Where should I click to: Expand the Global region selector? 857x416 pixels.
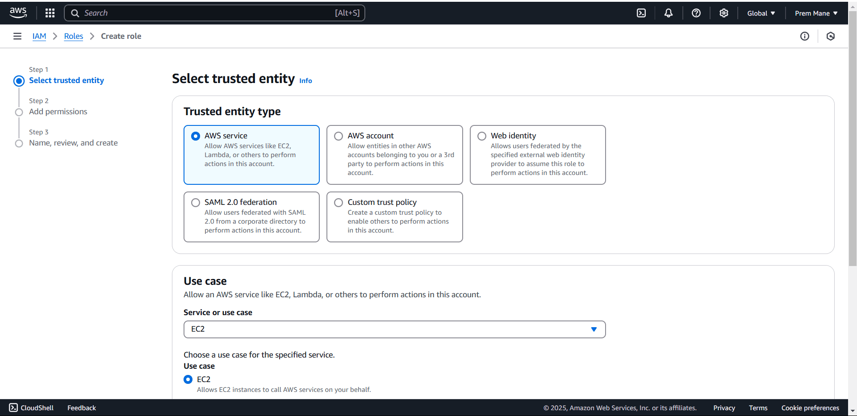tap(761, 13)
